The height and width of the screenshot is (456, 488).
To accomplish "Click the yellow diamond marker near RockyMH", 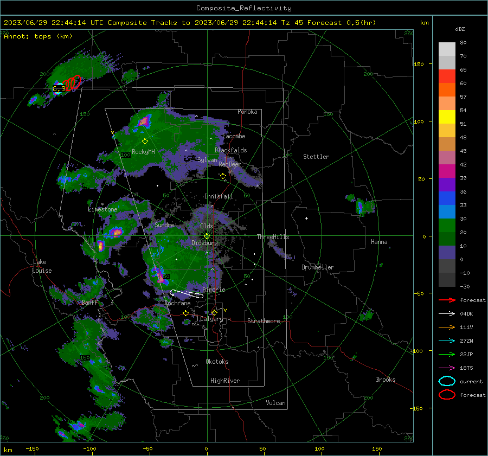I will click(x=145, y=142).
